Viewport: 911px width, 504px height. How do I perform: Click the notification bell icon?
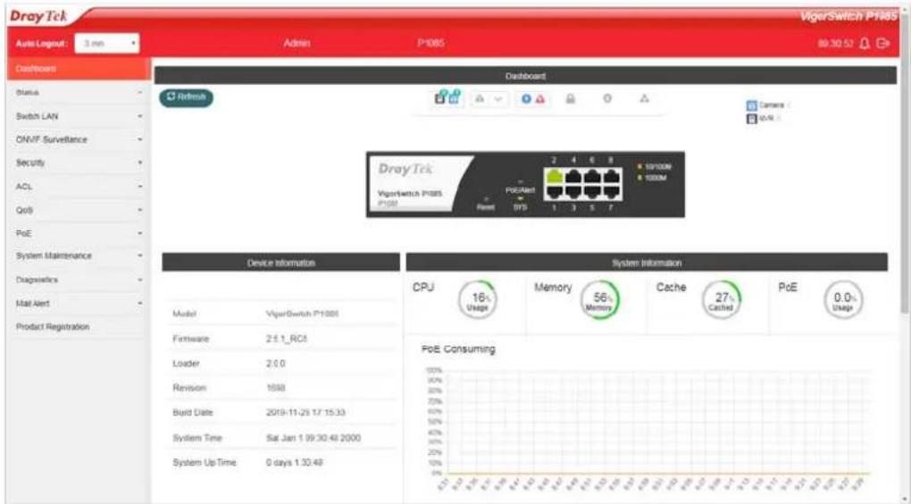(865, 44)
